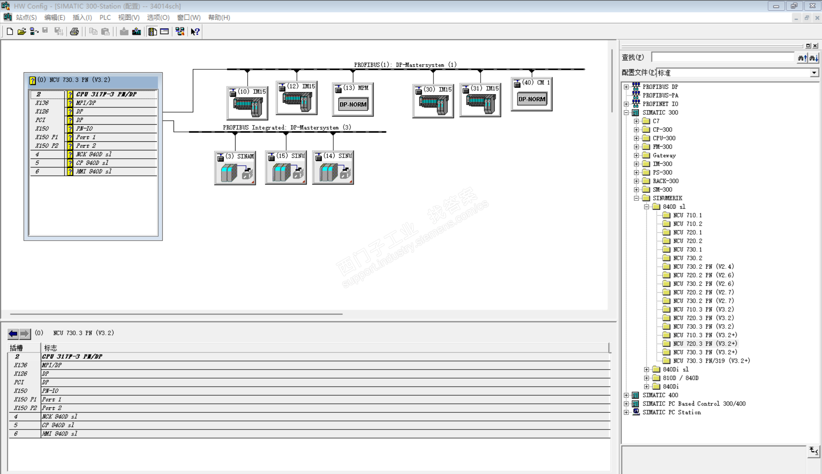Click the Upload to programming device icon
This screenshot has height=474, width=822.
[x=137, y=31]
